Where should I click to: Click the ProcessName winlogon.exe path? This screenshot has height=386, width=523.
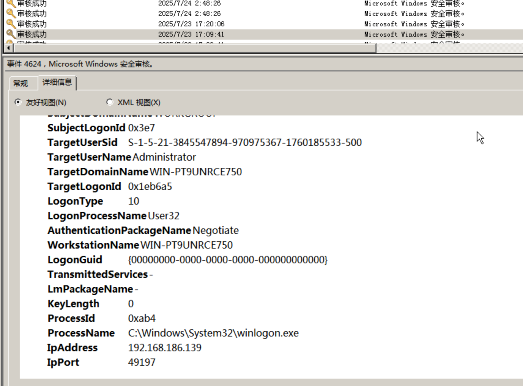point(213,333)
